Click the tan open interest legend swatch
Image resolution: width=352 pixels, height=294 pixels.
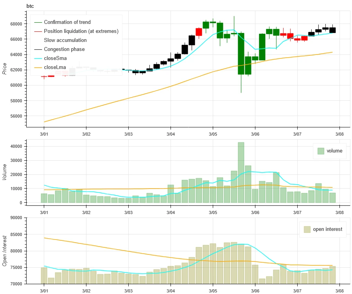[307, 229]
